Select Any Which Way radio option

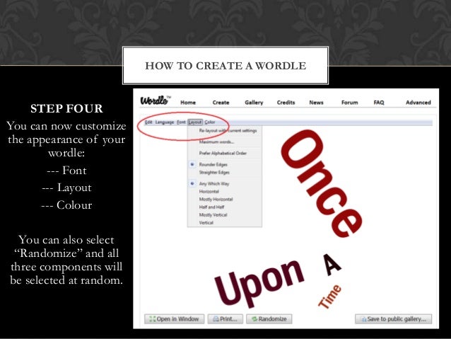coord(214,183)
